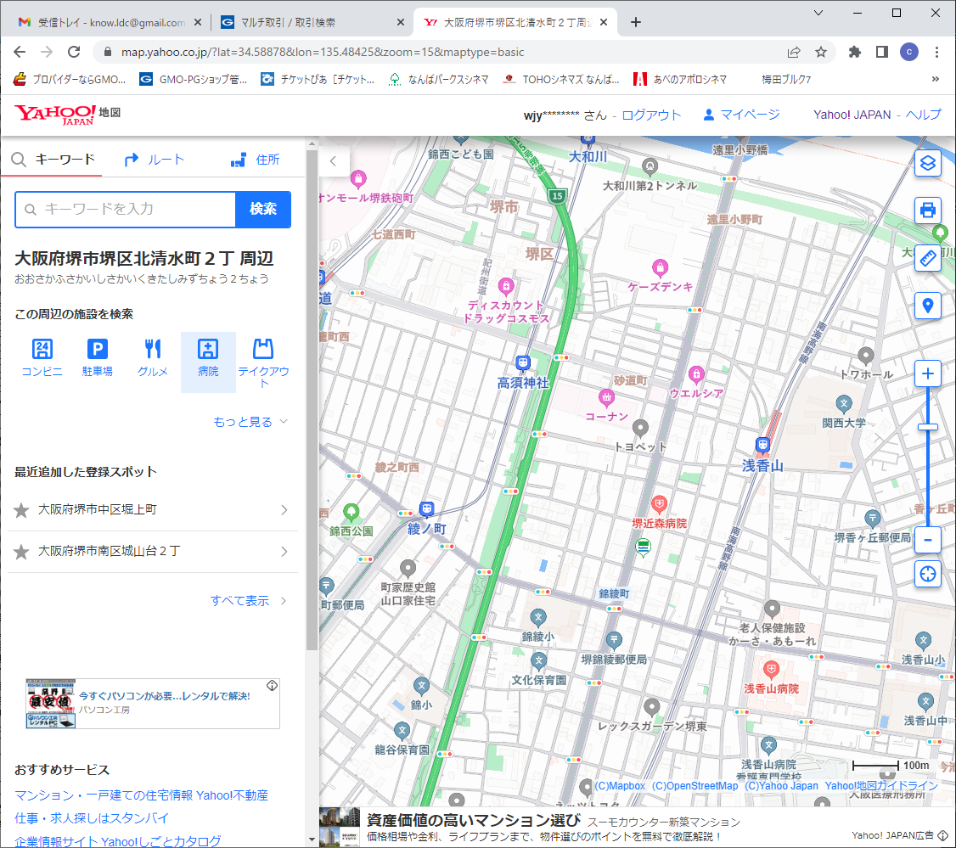Search nearby convenience stores (コンビニ)
This screenshot has height=848, width=956.
coord(42,357)
